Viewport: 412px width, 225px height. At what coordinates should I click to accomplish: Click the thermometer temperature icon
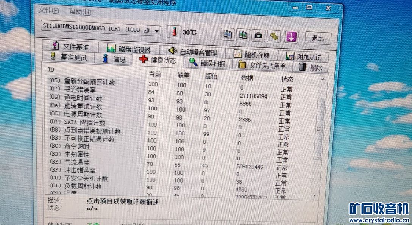tap(174, 32)
